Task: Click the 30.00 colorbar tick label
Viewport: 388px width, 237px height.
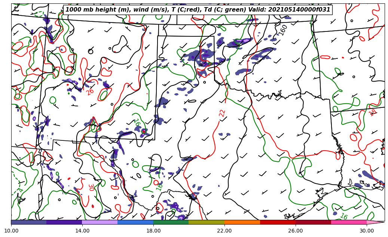Action: point(366,231)
